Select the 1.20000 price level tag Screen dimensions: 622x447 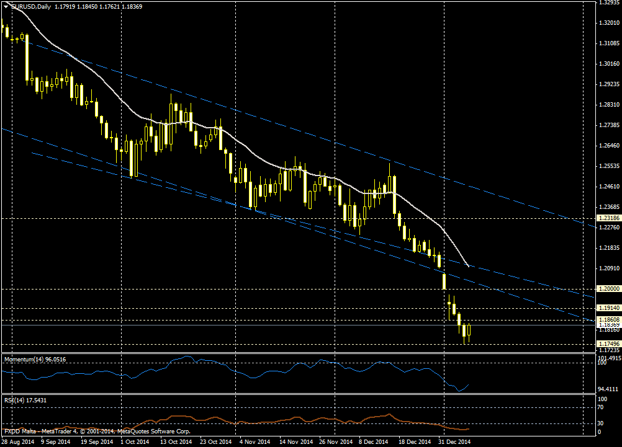tap(608, 289)
